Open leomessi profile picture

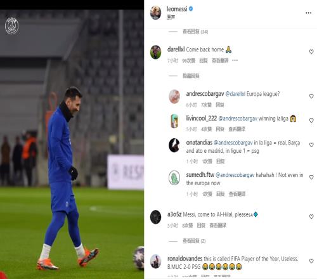[x=155, y=13]
